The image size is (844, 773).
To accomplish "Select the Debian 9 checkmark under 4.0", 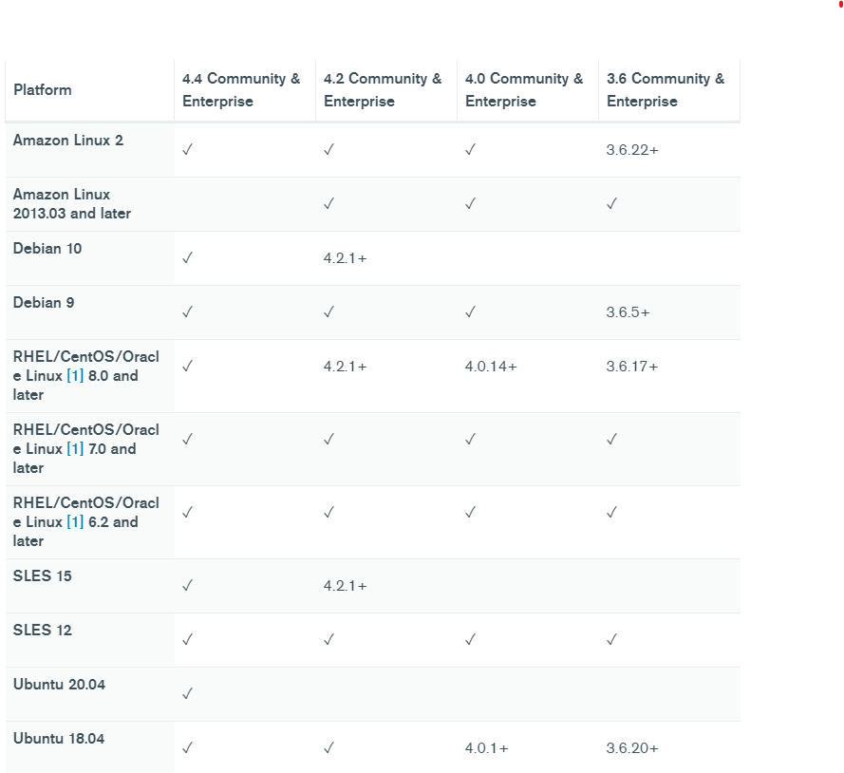I will [x=470, y=311].
